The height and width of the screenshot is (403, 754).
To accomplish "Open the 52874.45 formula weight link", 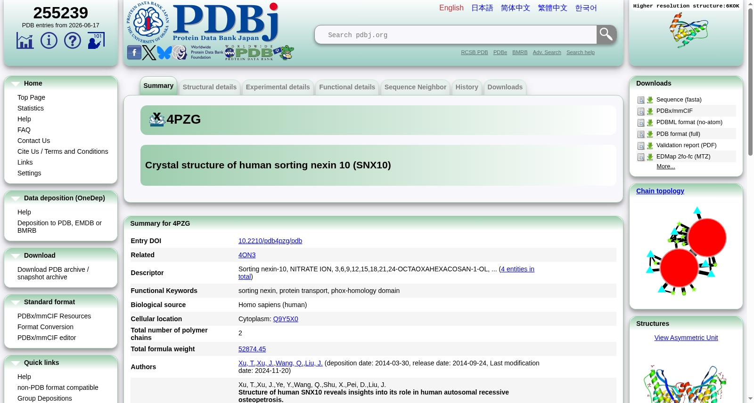I will [252, 349].
